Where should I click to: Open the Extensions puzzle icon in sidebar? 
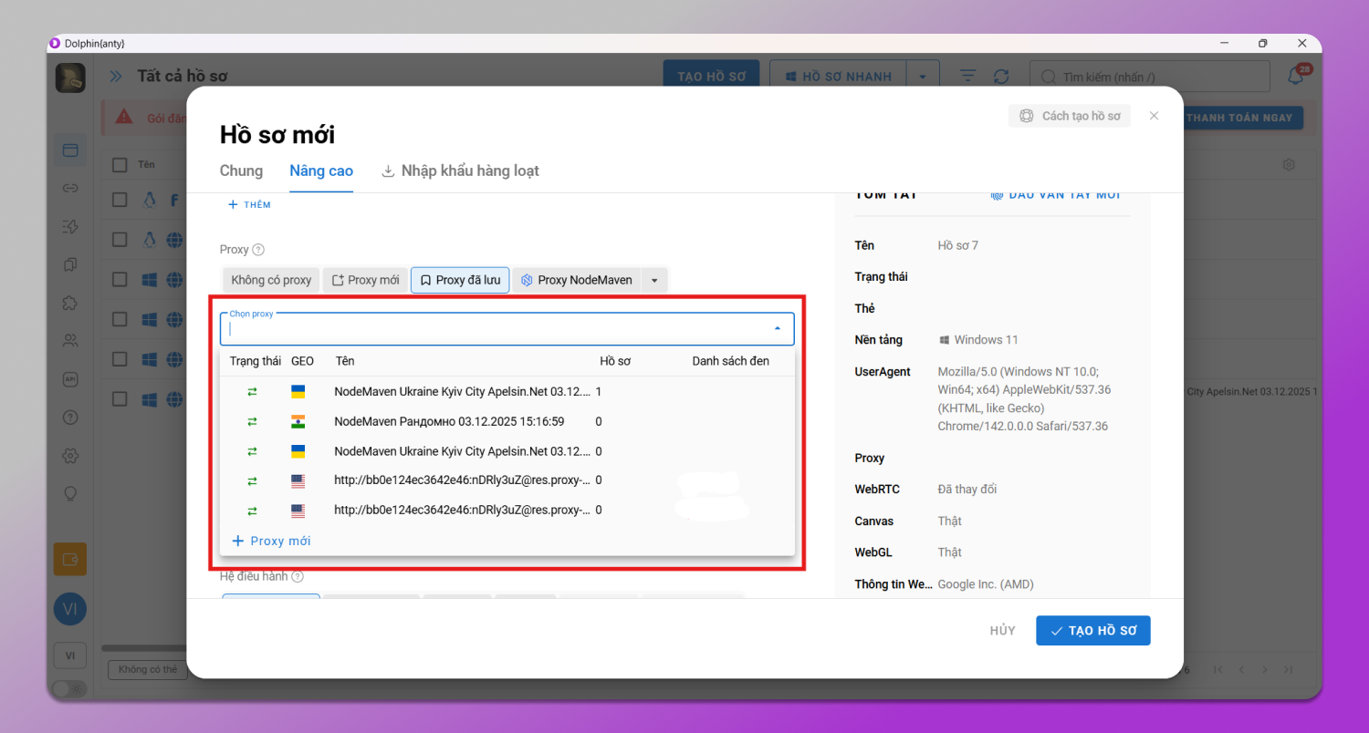point(70,303)
